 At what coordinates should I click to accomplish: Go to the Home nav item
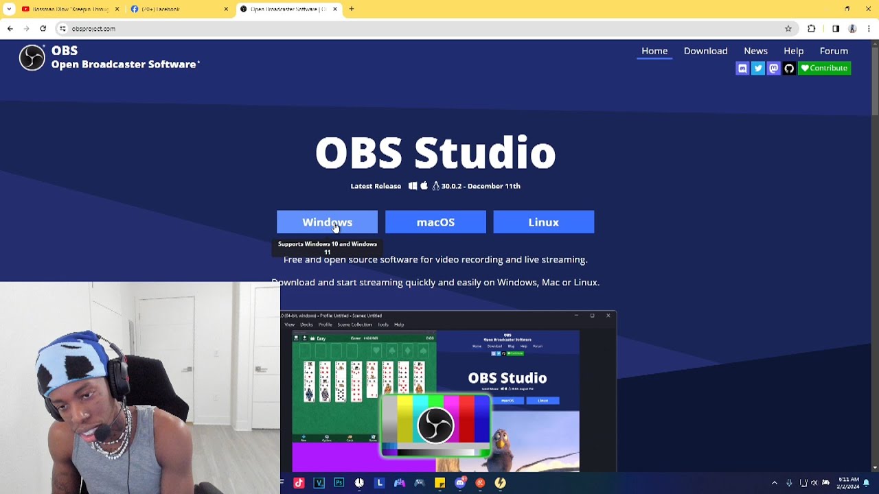tap(654, 51)
